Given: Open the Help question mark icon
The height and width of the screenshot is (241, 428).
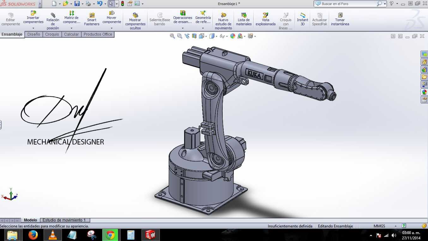Looking at the screenshot, I should 392,3.
